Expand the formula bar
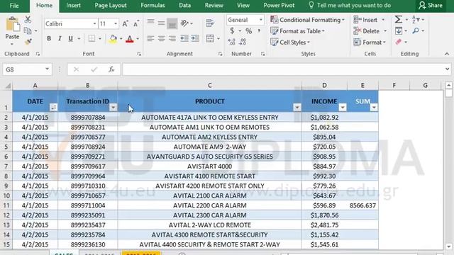 (448, 69)
